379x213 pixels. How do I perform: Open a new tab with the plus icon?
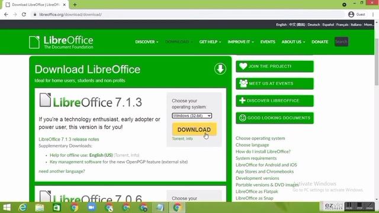(x=75, y=5)
